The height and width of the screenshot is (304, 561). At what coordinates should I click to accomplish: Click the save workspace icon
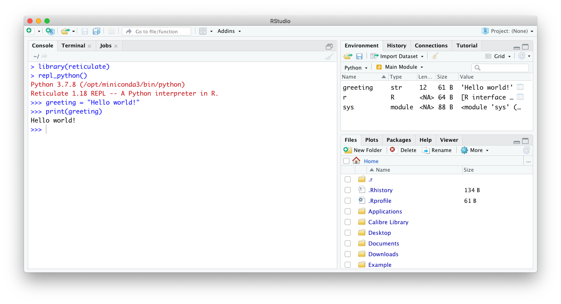coord(359,56)
